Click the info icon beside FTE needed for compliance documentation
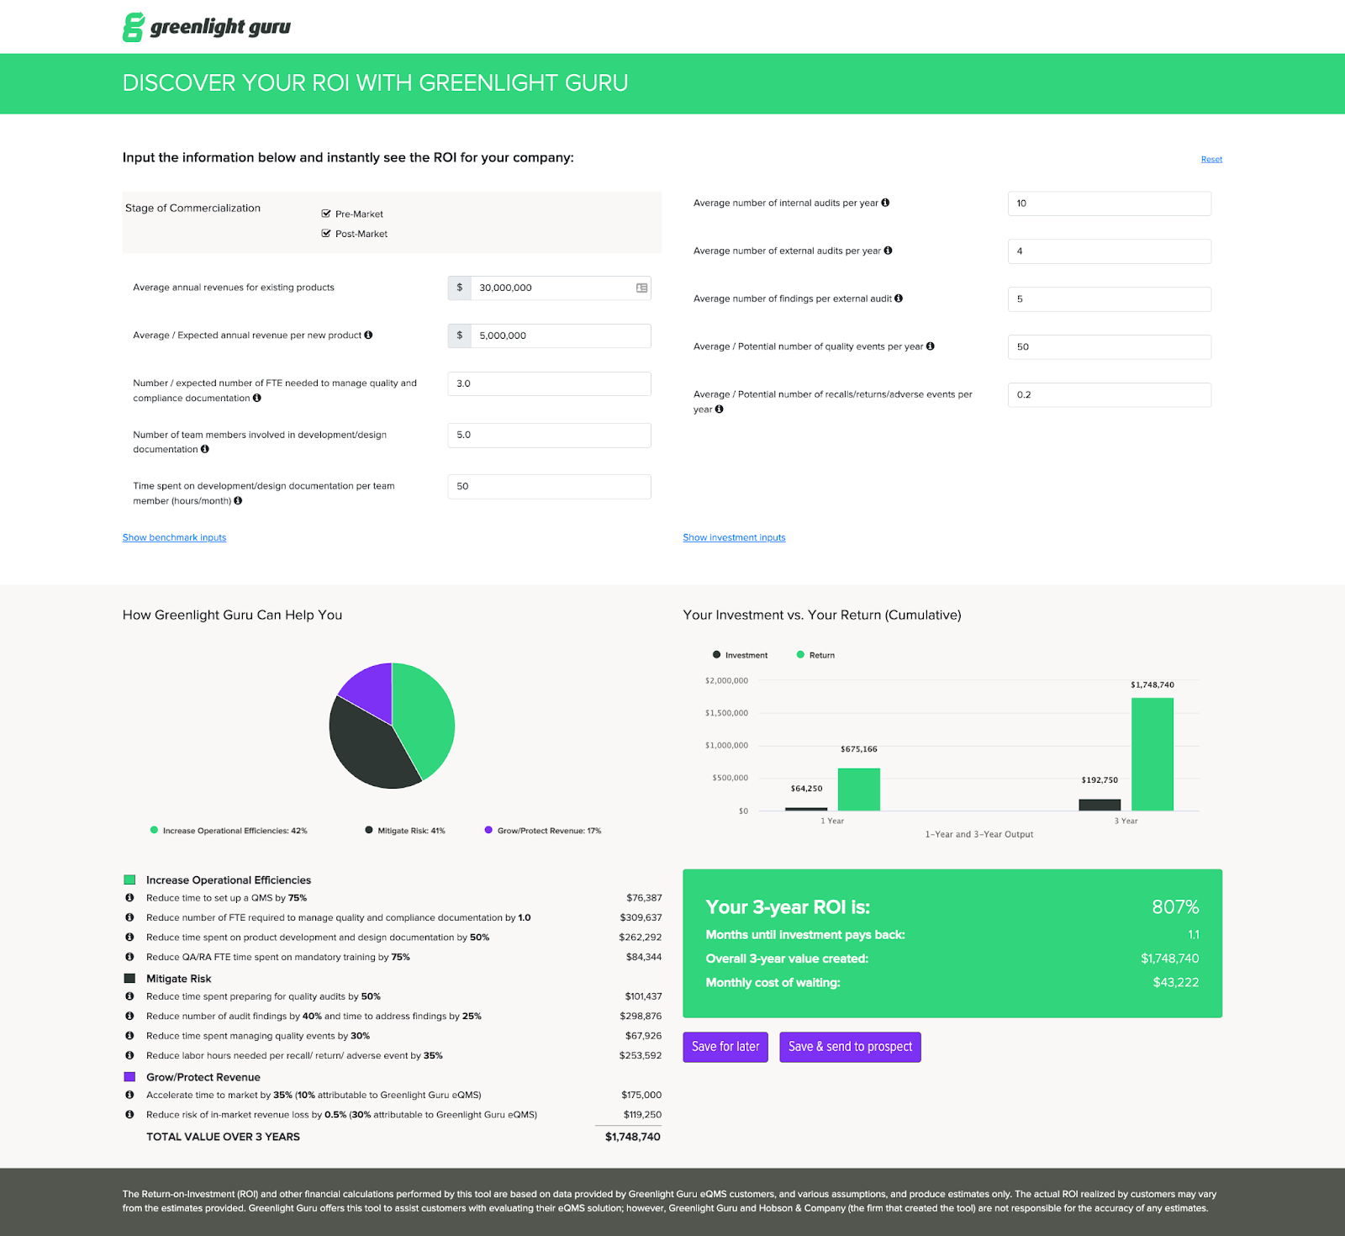 tap(257, 398)
